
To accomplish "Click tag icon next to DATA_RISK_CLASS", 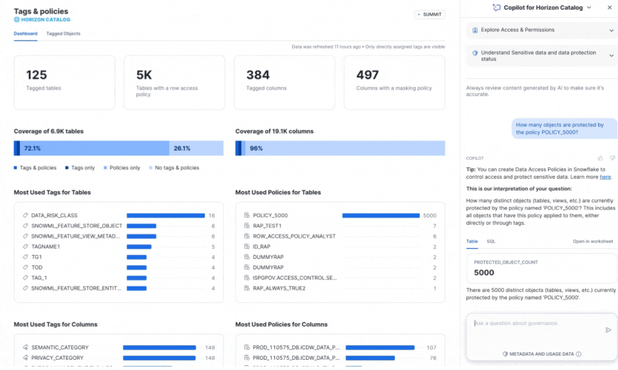I will click(25, 215).
